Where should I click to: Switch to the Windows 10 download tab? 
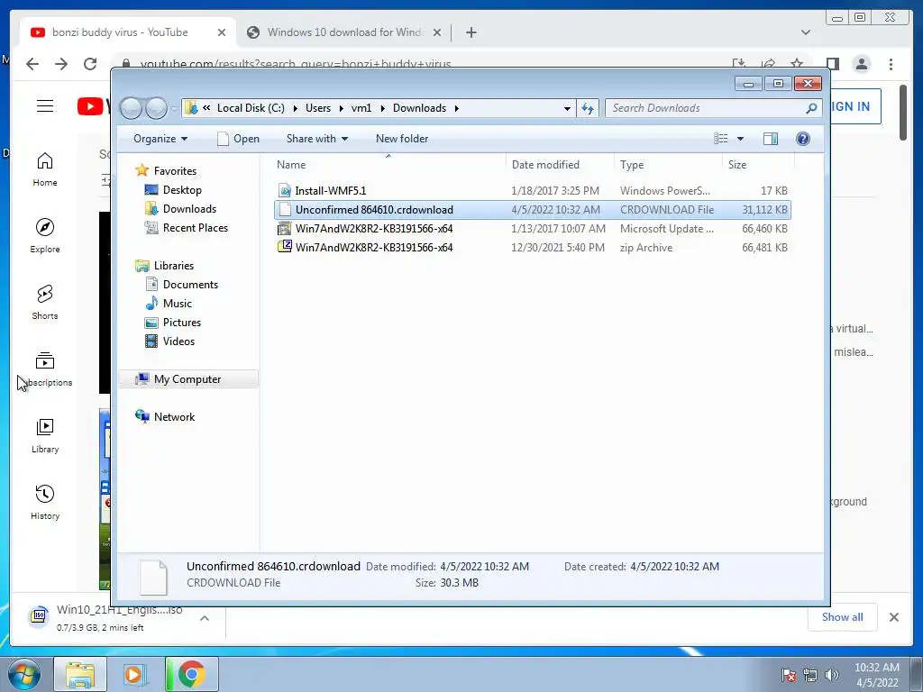344,32
